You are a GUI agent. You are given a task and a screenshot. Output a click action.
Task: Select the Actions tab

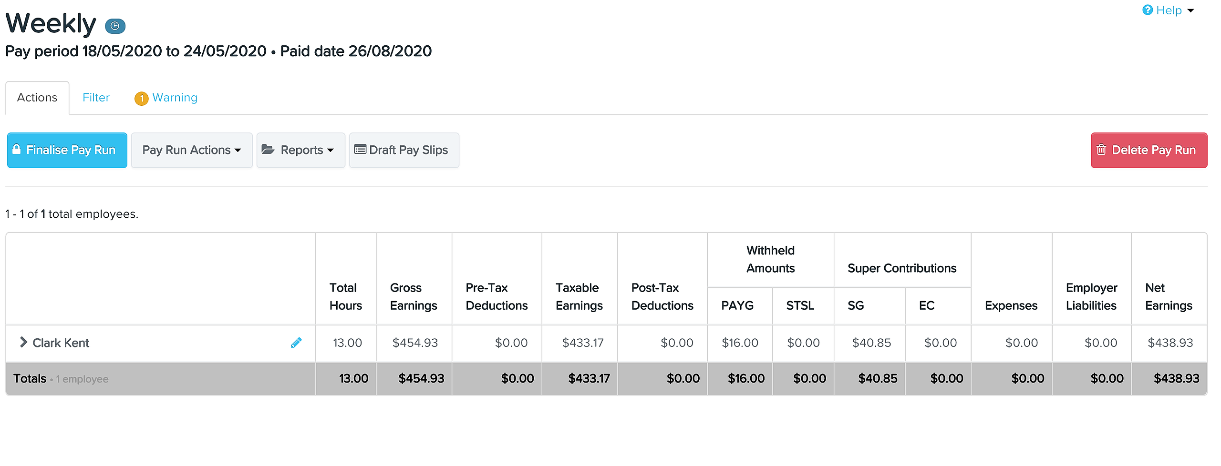point(37,98)
